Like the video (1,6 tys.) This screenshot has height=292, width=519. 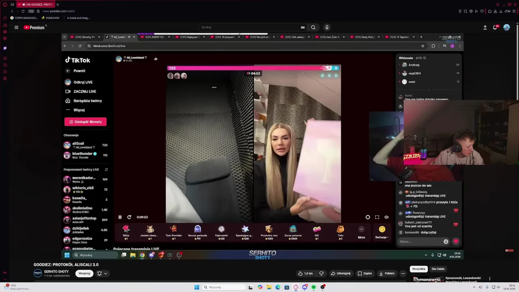coord(306,273)
